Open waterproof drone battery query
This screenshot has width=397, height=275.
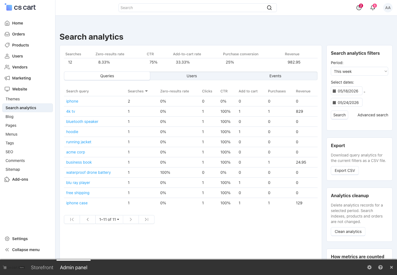coord(88,172)
